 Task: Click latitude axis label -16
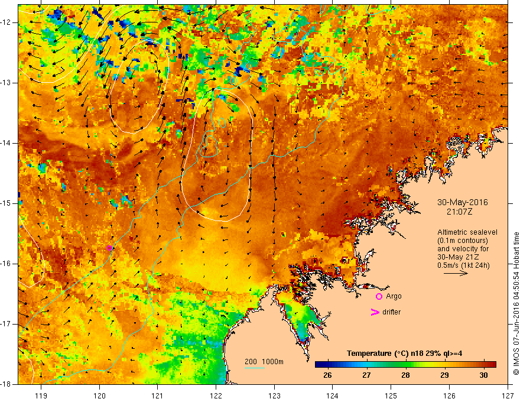pos(6,264)
